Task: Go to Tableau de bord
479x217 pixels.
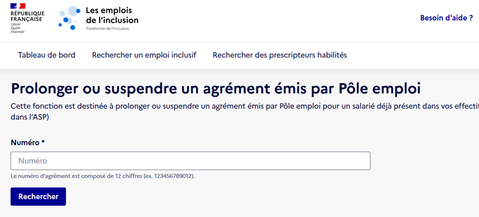Action: click(46, 55)
